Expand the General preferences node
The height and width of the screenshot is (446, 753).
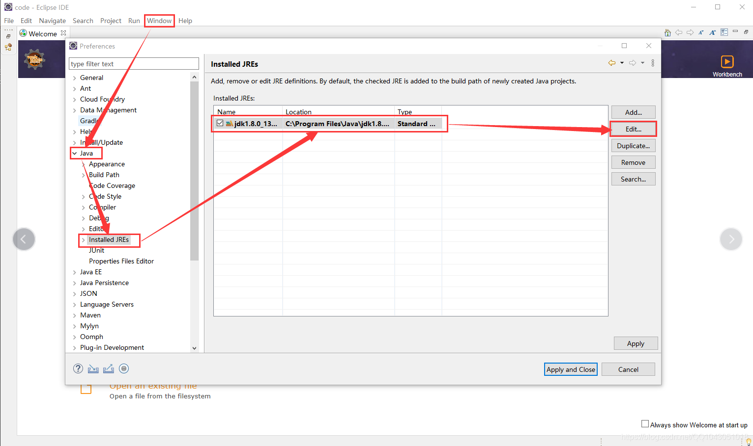point(75,78)
